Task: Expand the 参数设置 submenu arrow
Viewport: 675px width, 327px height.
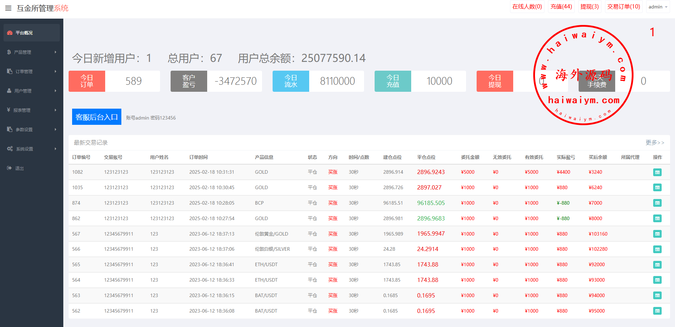Action: pos(55,129)
